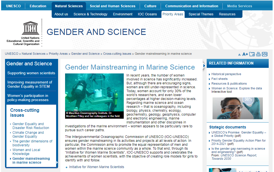Image resolution: width=274 pixels, height=172 pixels.
Task: Open Gender Equality and Disaster Risk Reduction
Action: pos(31,126)
